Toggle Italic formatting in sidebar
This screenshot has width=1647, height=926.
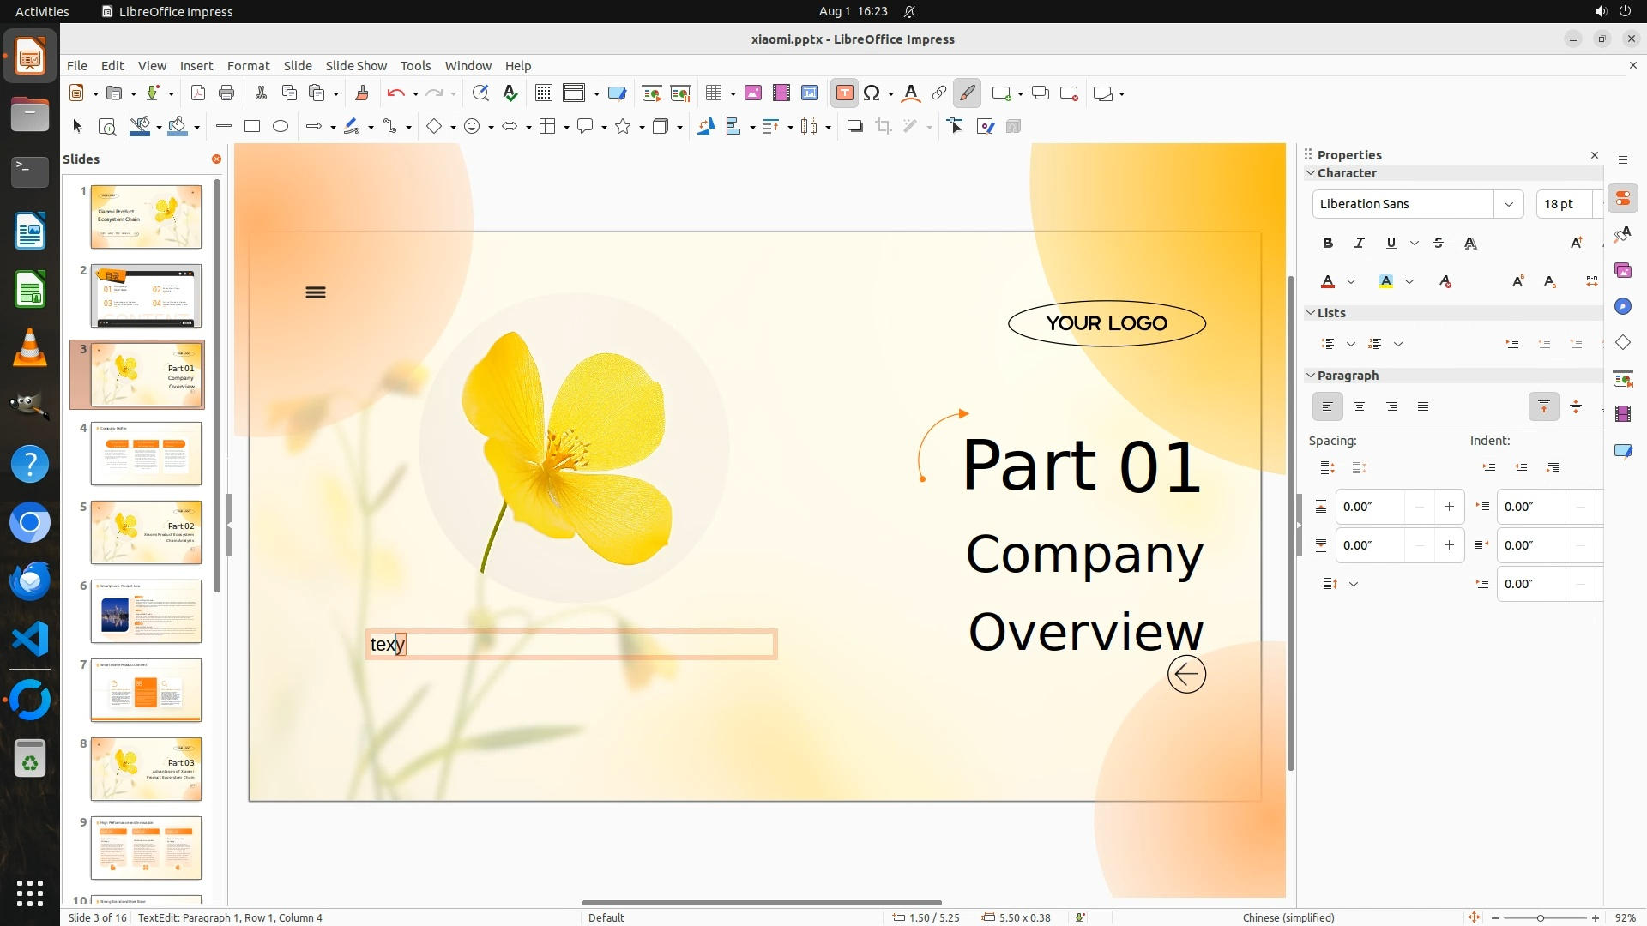[1360, 243]
